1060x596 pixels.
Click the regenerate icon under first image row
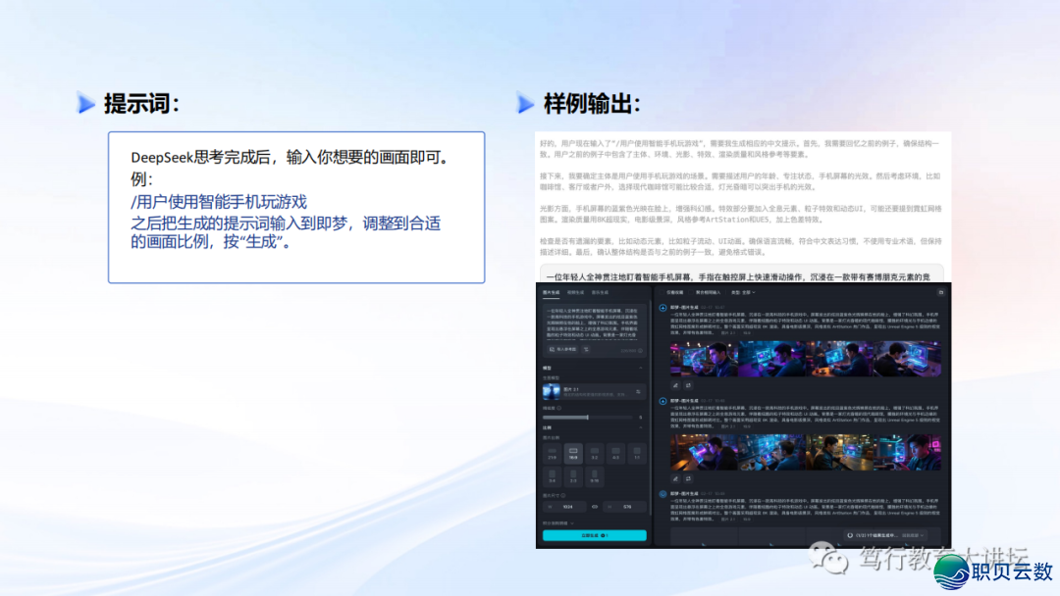(688, 385)
